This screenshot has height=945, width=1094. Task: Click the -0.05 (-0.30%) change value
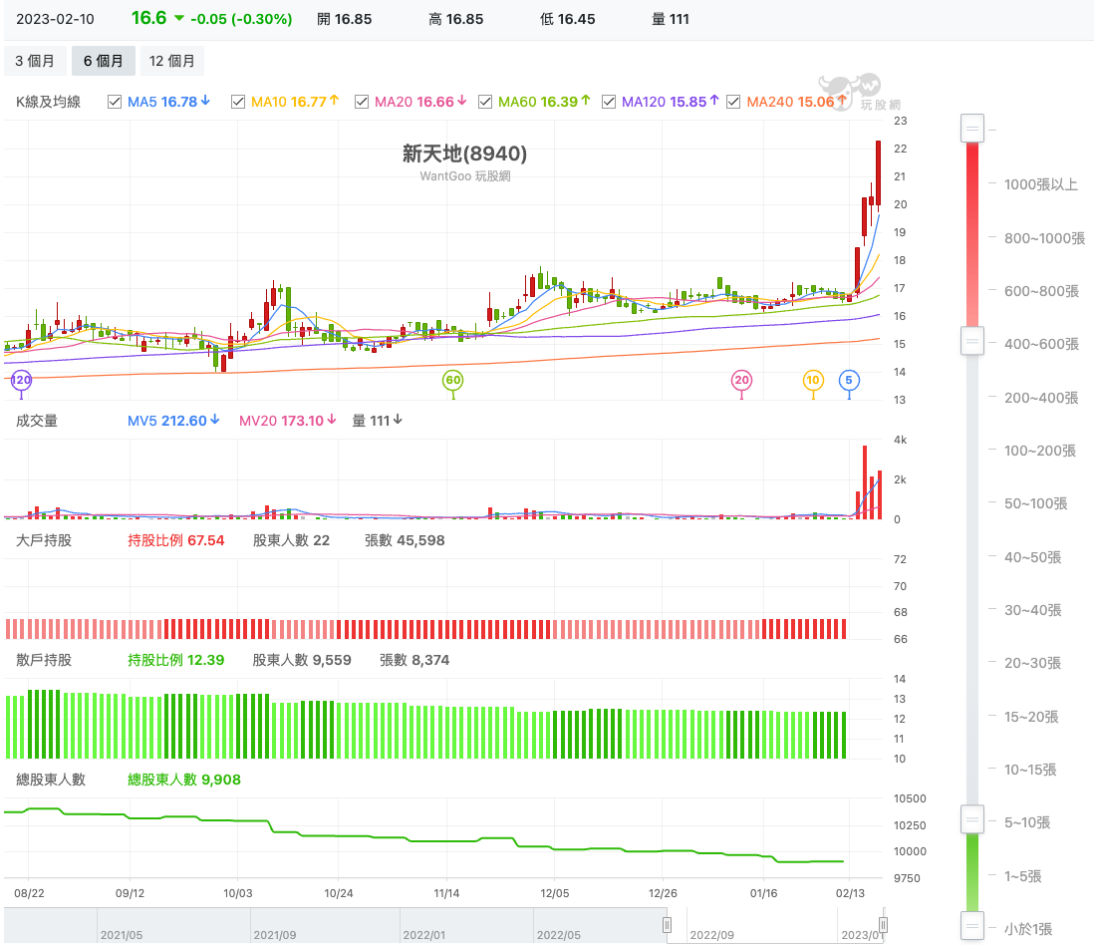[241, 20]
